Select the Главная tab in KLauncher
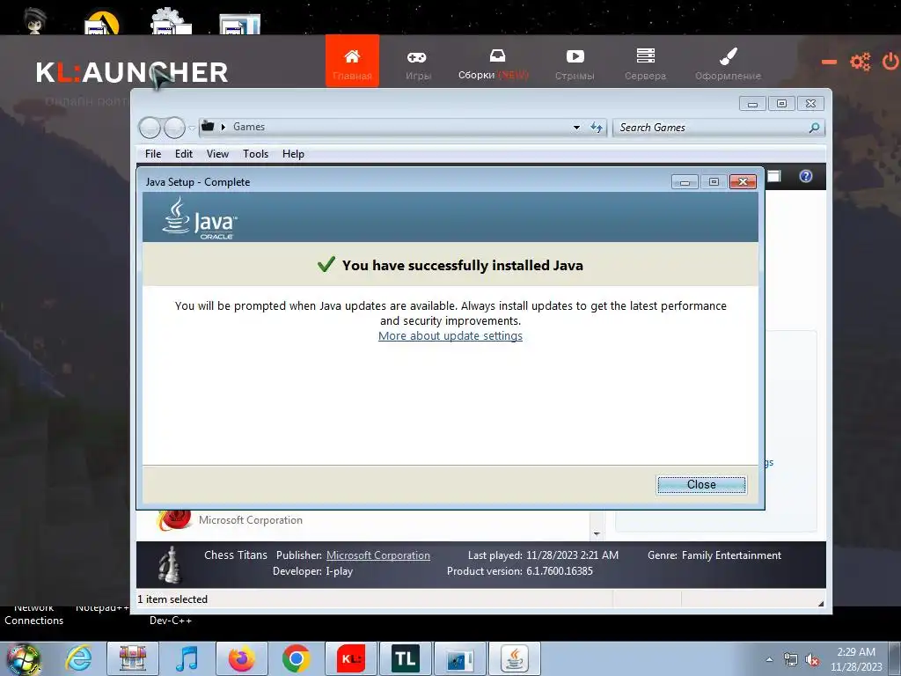The width and height of the screenshot is (901, 676). tap(352, 62)
